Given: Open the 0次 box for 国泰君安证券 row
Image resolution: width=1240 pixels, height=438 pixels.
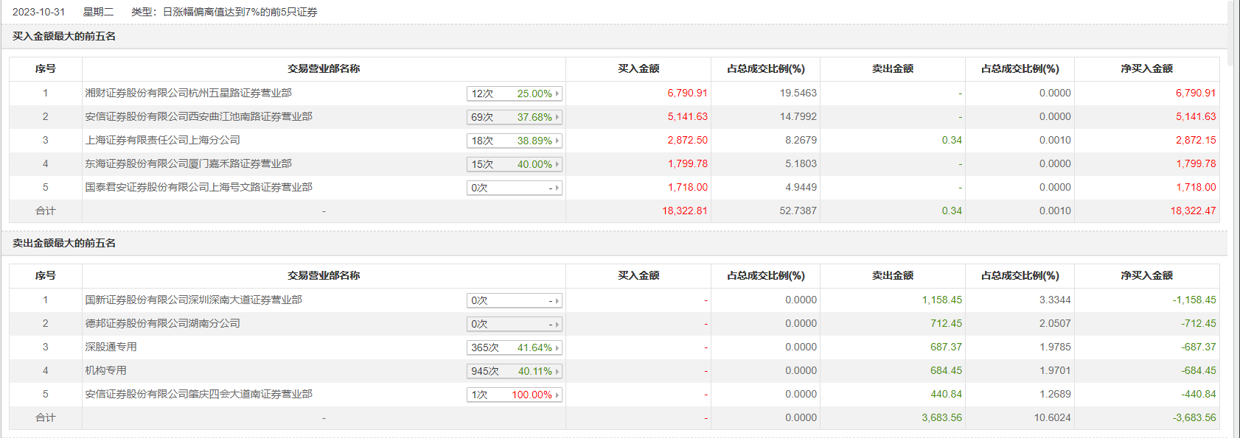Looking at the screenshot, I should point(514,188).
